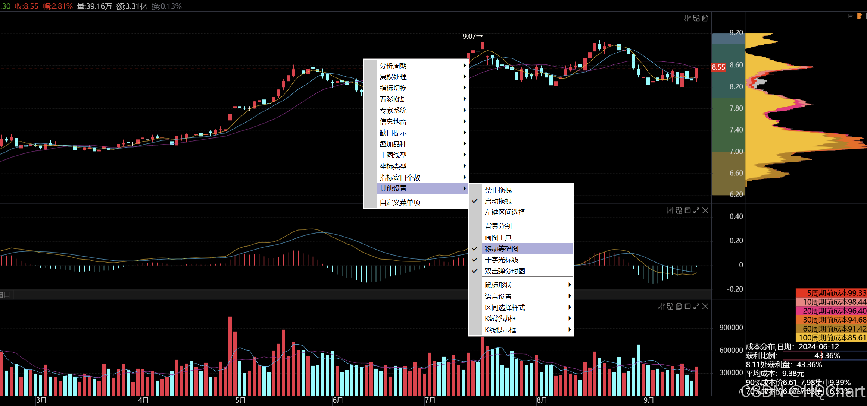Image resolution: width=867 pixels, height=406 pixels.
Task: Expand 分析周期 submenu
Action: tap(393, 66)
